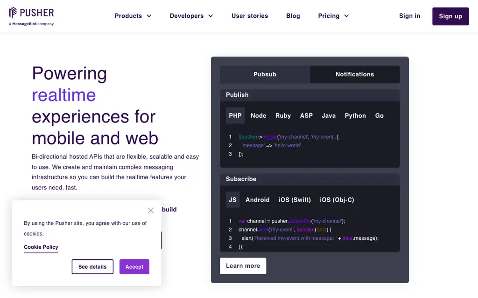Go to the Blog page
Viewport: 478px width, 298px height.
[x=293, y=16]
